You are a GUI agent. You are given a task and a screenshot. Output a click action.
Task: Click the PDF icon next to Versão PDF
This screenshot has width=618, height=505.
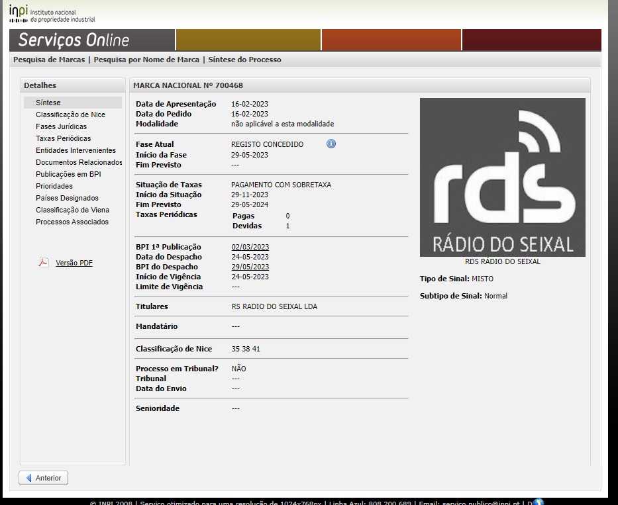pyautogui.click(x=43, y=262)
